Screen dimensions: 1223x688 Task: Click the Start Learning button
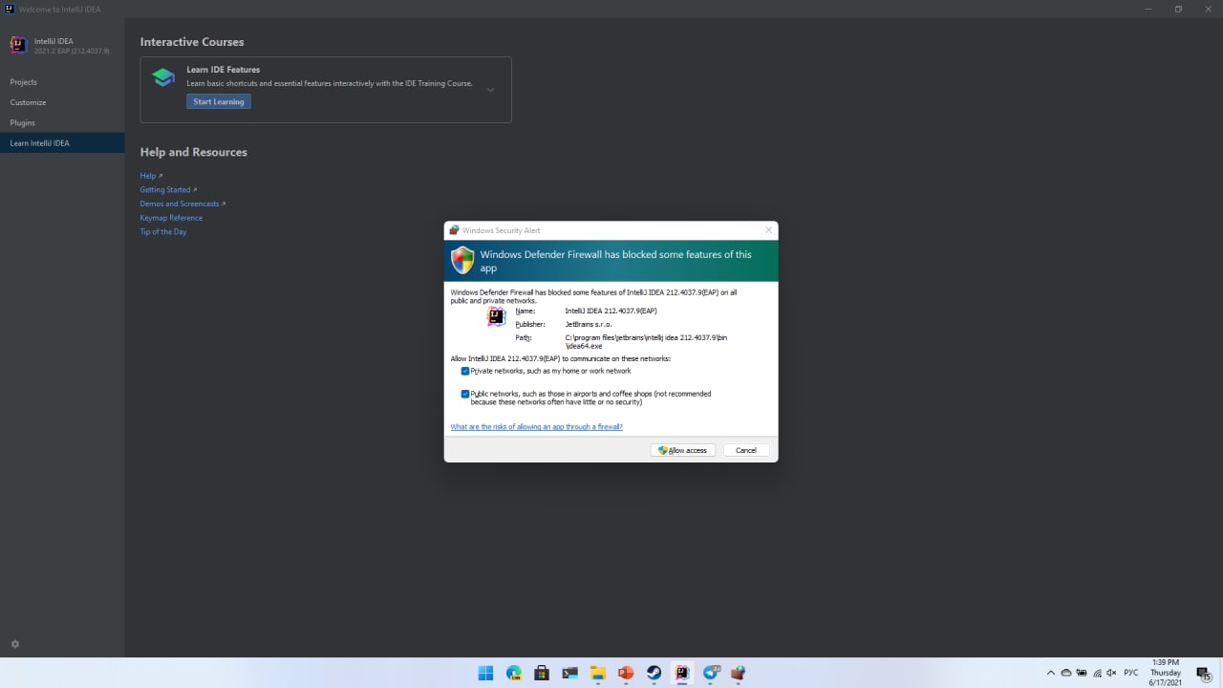coord(219,101)
